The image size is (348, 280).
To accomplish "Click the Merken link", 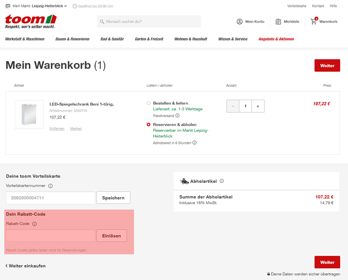I will tap(76, 129).
